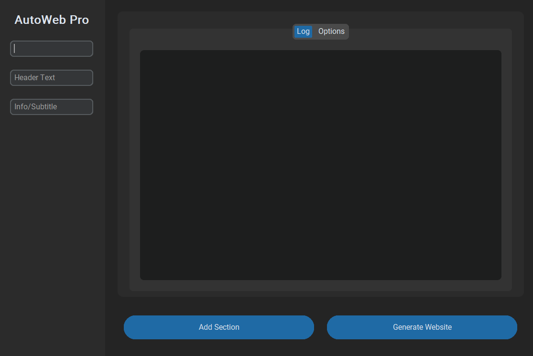Screen dimensions: 533x356
Task: Activate the Info/Subtitle text box
Action: click(x=52, y=107)
